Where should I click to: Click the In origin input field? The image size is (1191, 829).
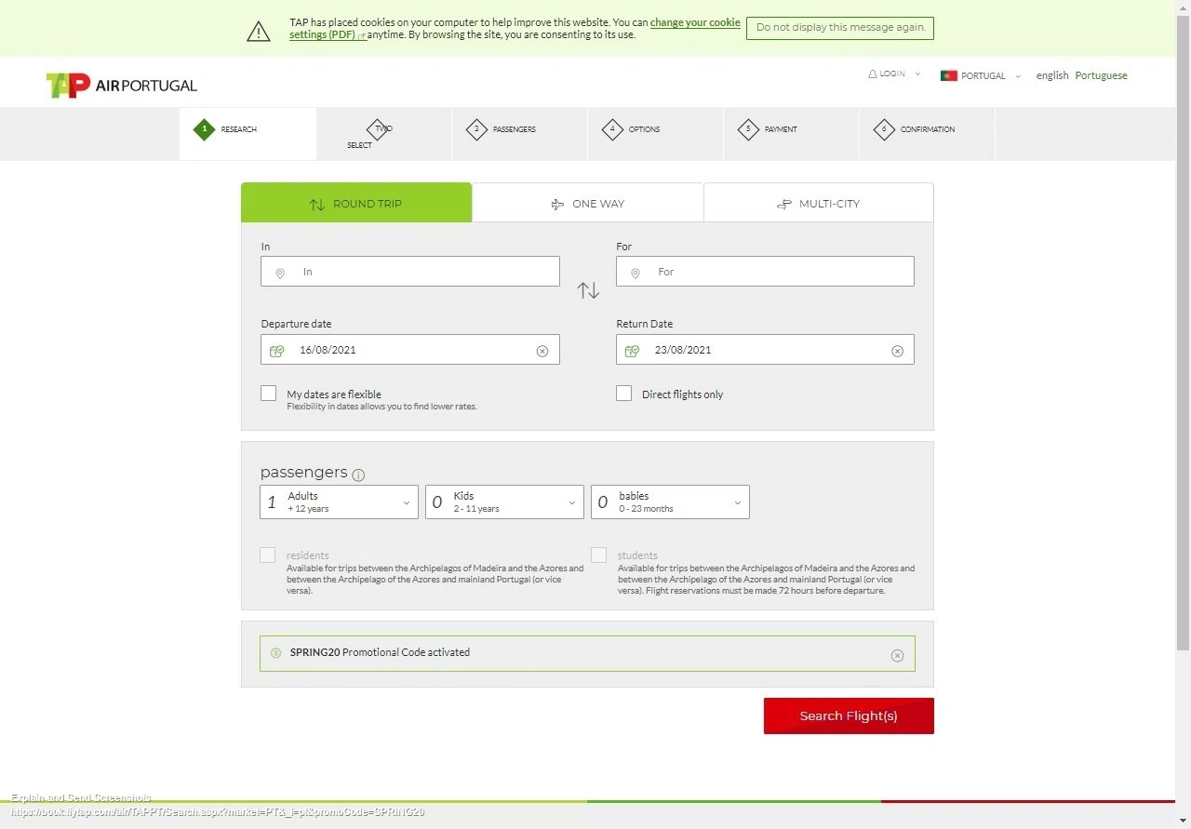[410, 272]
